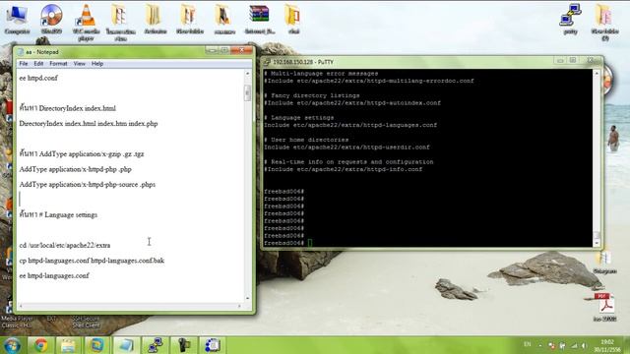
Task: Launch Google Chrome from the taskbar
Action: point(40,345)
